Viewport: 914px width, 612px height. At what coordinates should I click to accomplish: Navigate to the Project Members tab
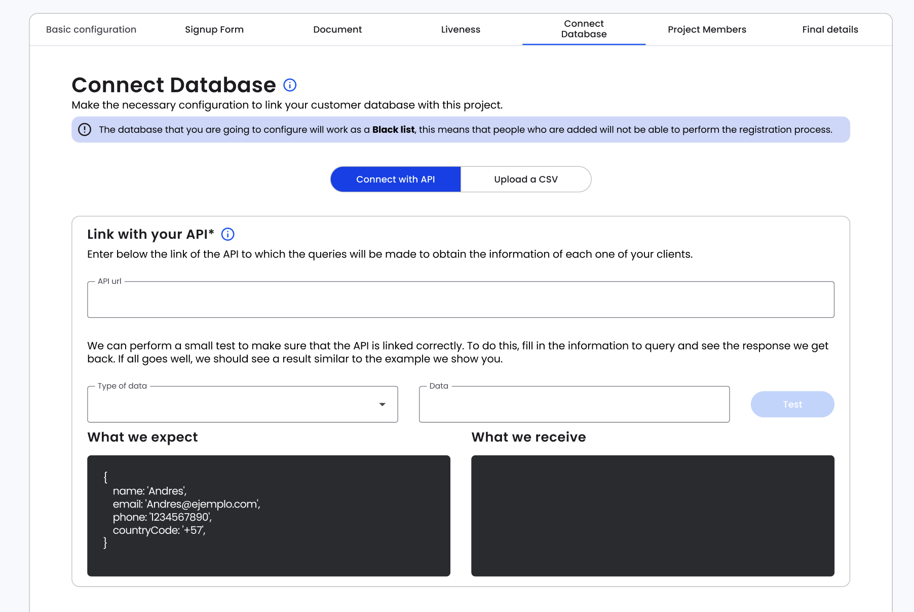707,29
